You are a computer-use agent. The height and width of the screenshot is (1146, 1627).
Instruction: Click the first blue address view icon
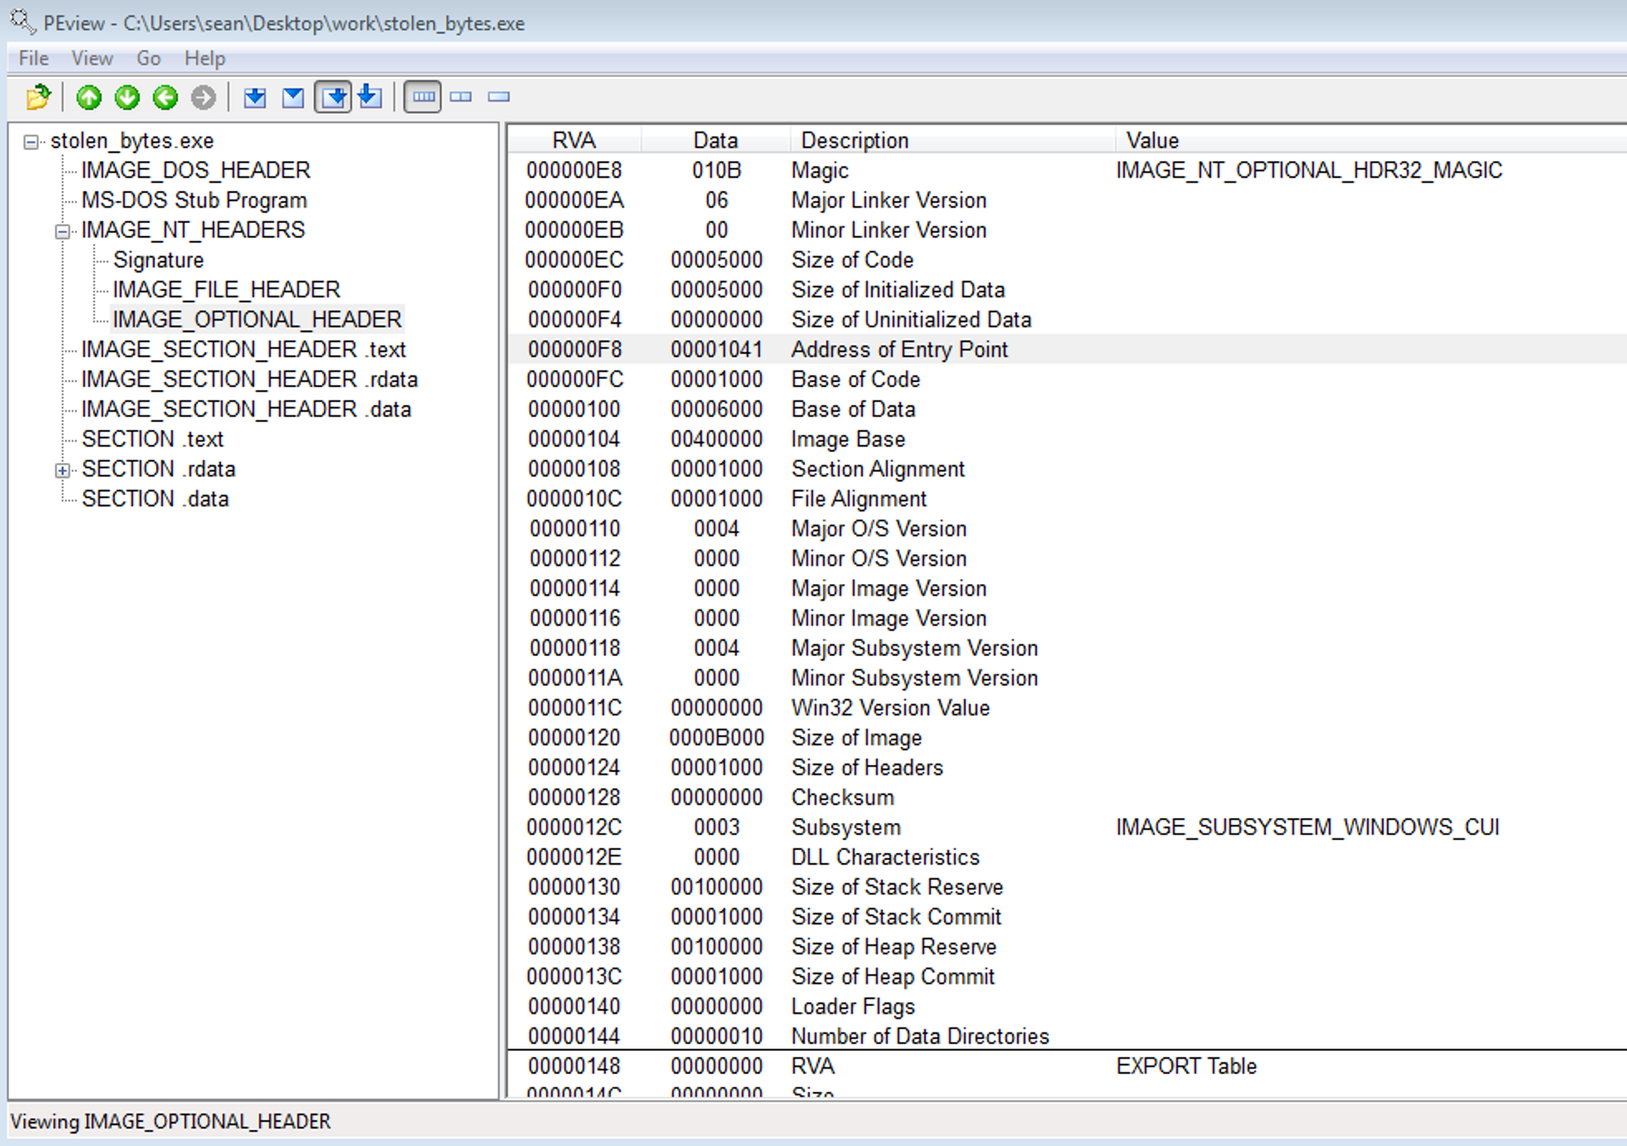[x=254, y=97]
